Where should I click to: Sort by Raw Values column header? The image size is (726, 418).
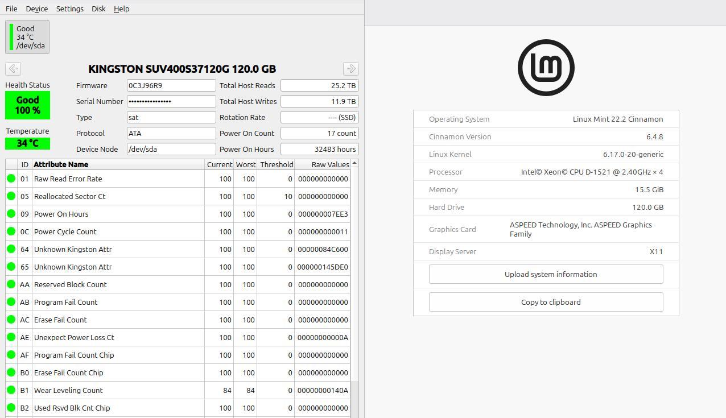click(322, 164)
